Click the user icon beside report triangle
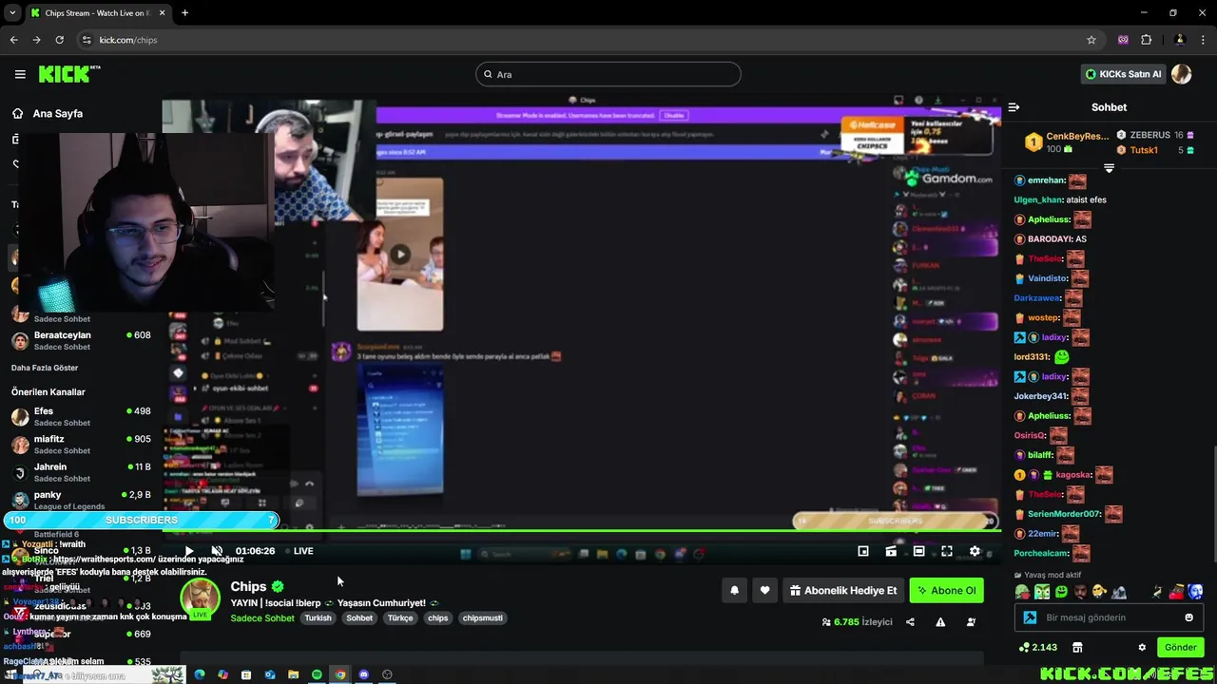1217x684 pixels. click(971, 622)
